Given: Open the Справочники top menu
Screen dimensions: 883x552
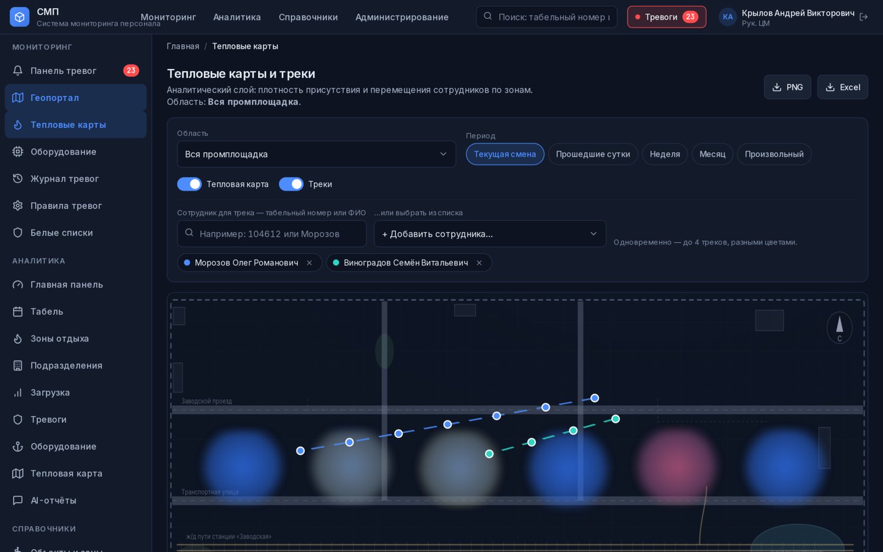Looking at the screenshot, I should pyautogui.click(x=308, y=17).
